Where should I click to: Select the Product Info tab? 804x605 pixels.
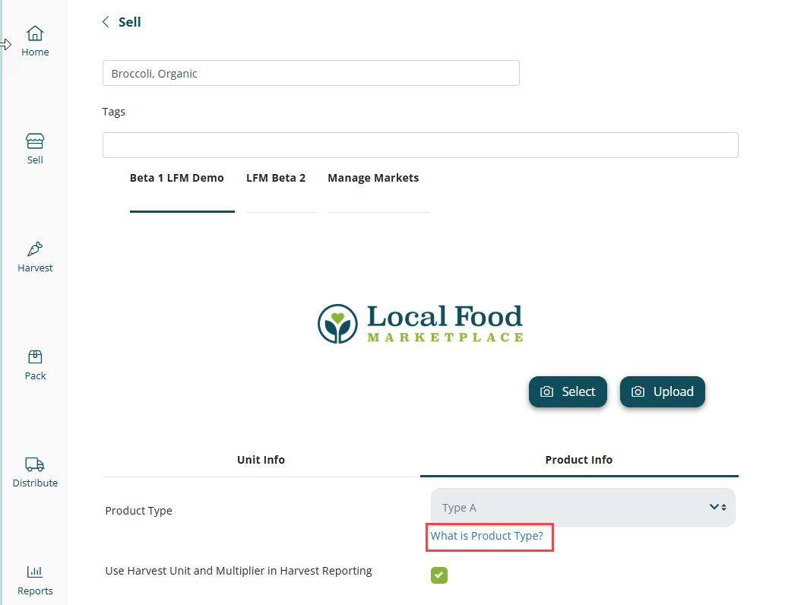tap(578, 460)
